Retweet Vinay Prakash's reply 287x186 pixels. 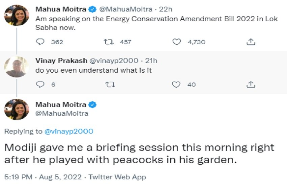tap(110, 85)
